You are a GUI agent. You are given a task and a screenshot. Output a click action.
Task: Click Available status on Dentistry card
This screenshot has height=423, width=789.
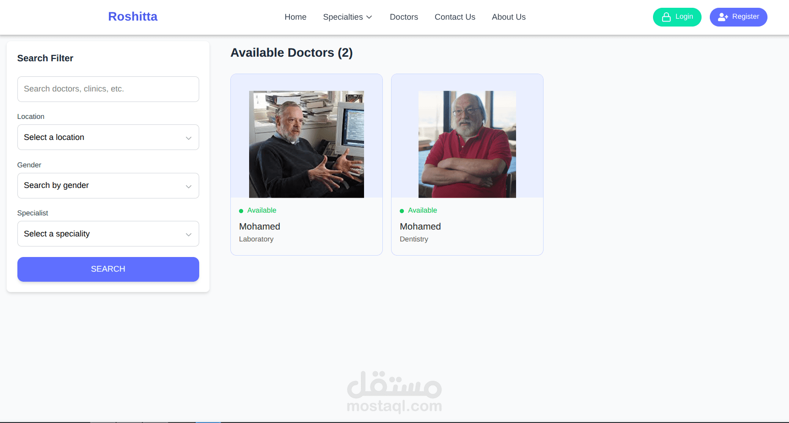pyautogui.click(x=419, y=210)
